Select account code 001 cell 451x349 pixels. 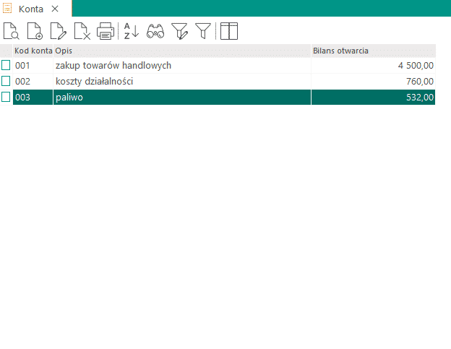[x=33, y=65]
